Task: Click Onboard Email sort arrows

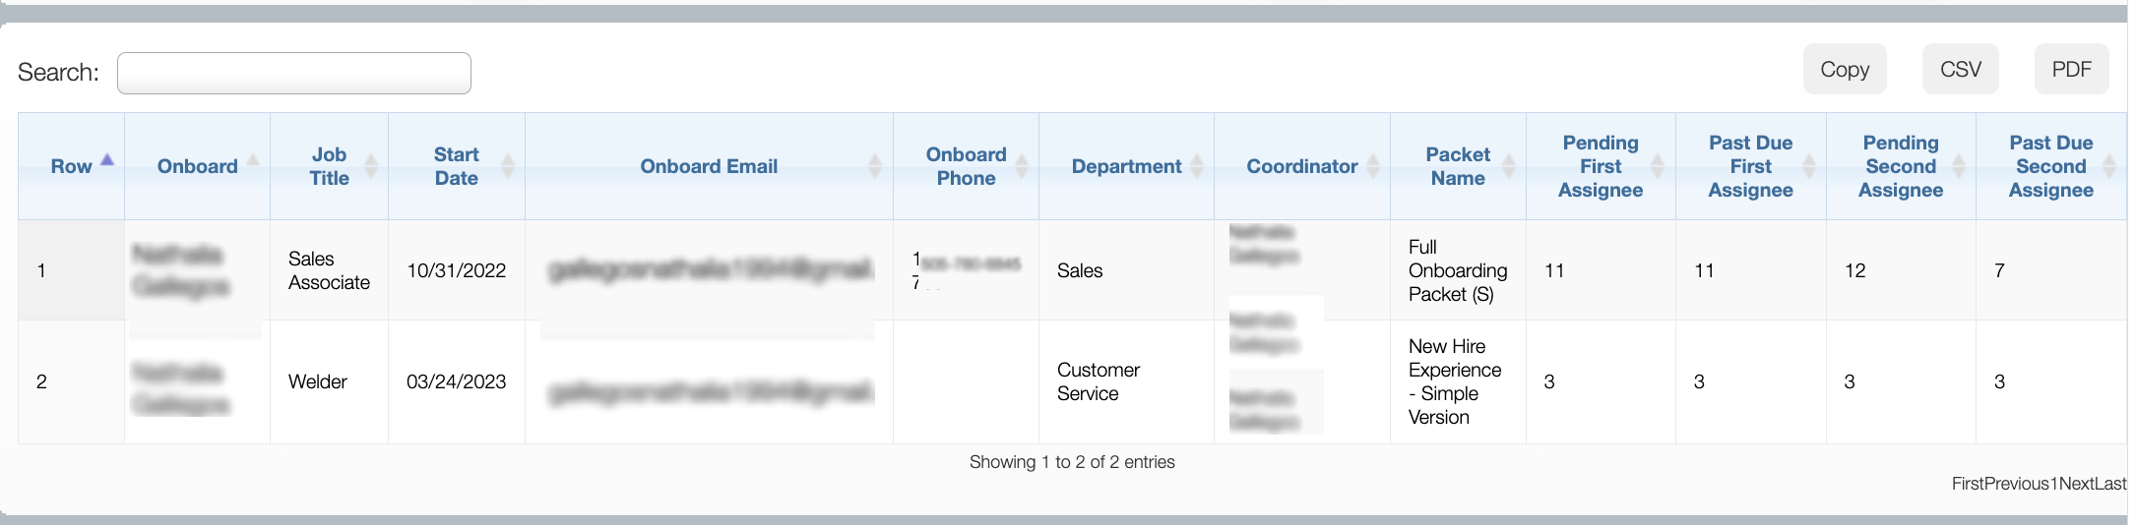Action: [x=874, y=166]
